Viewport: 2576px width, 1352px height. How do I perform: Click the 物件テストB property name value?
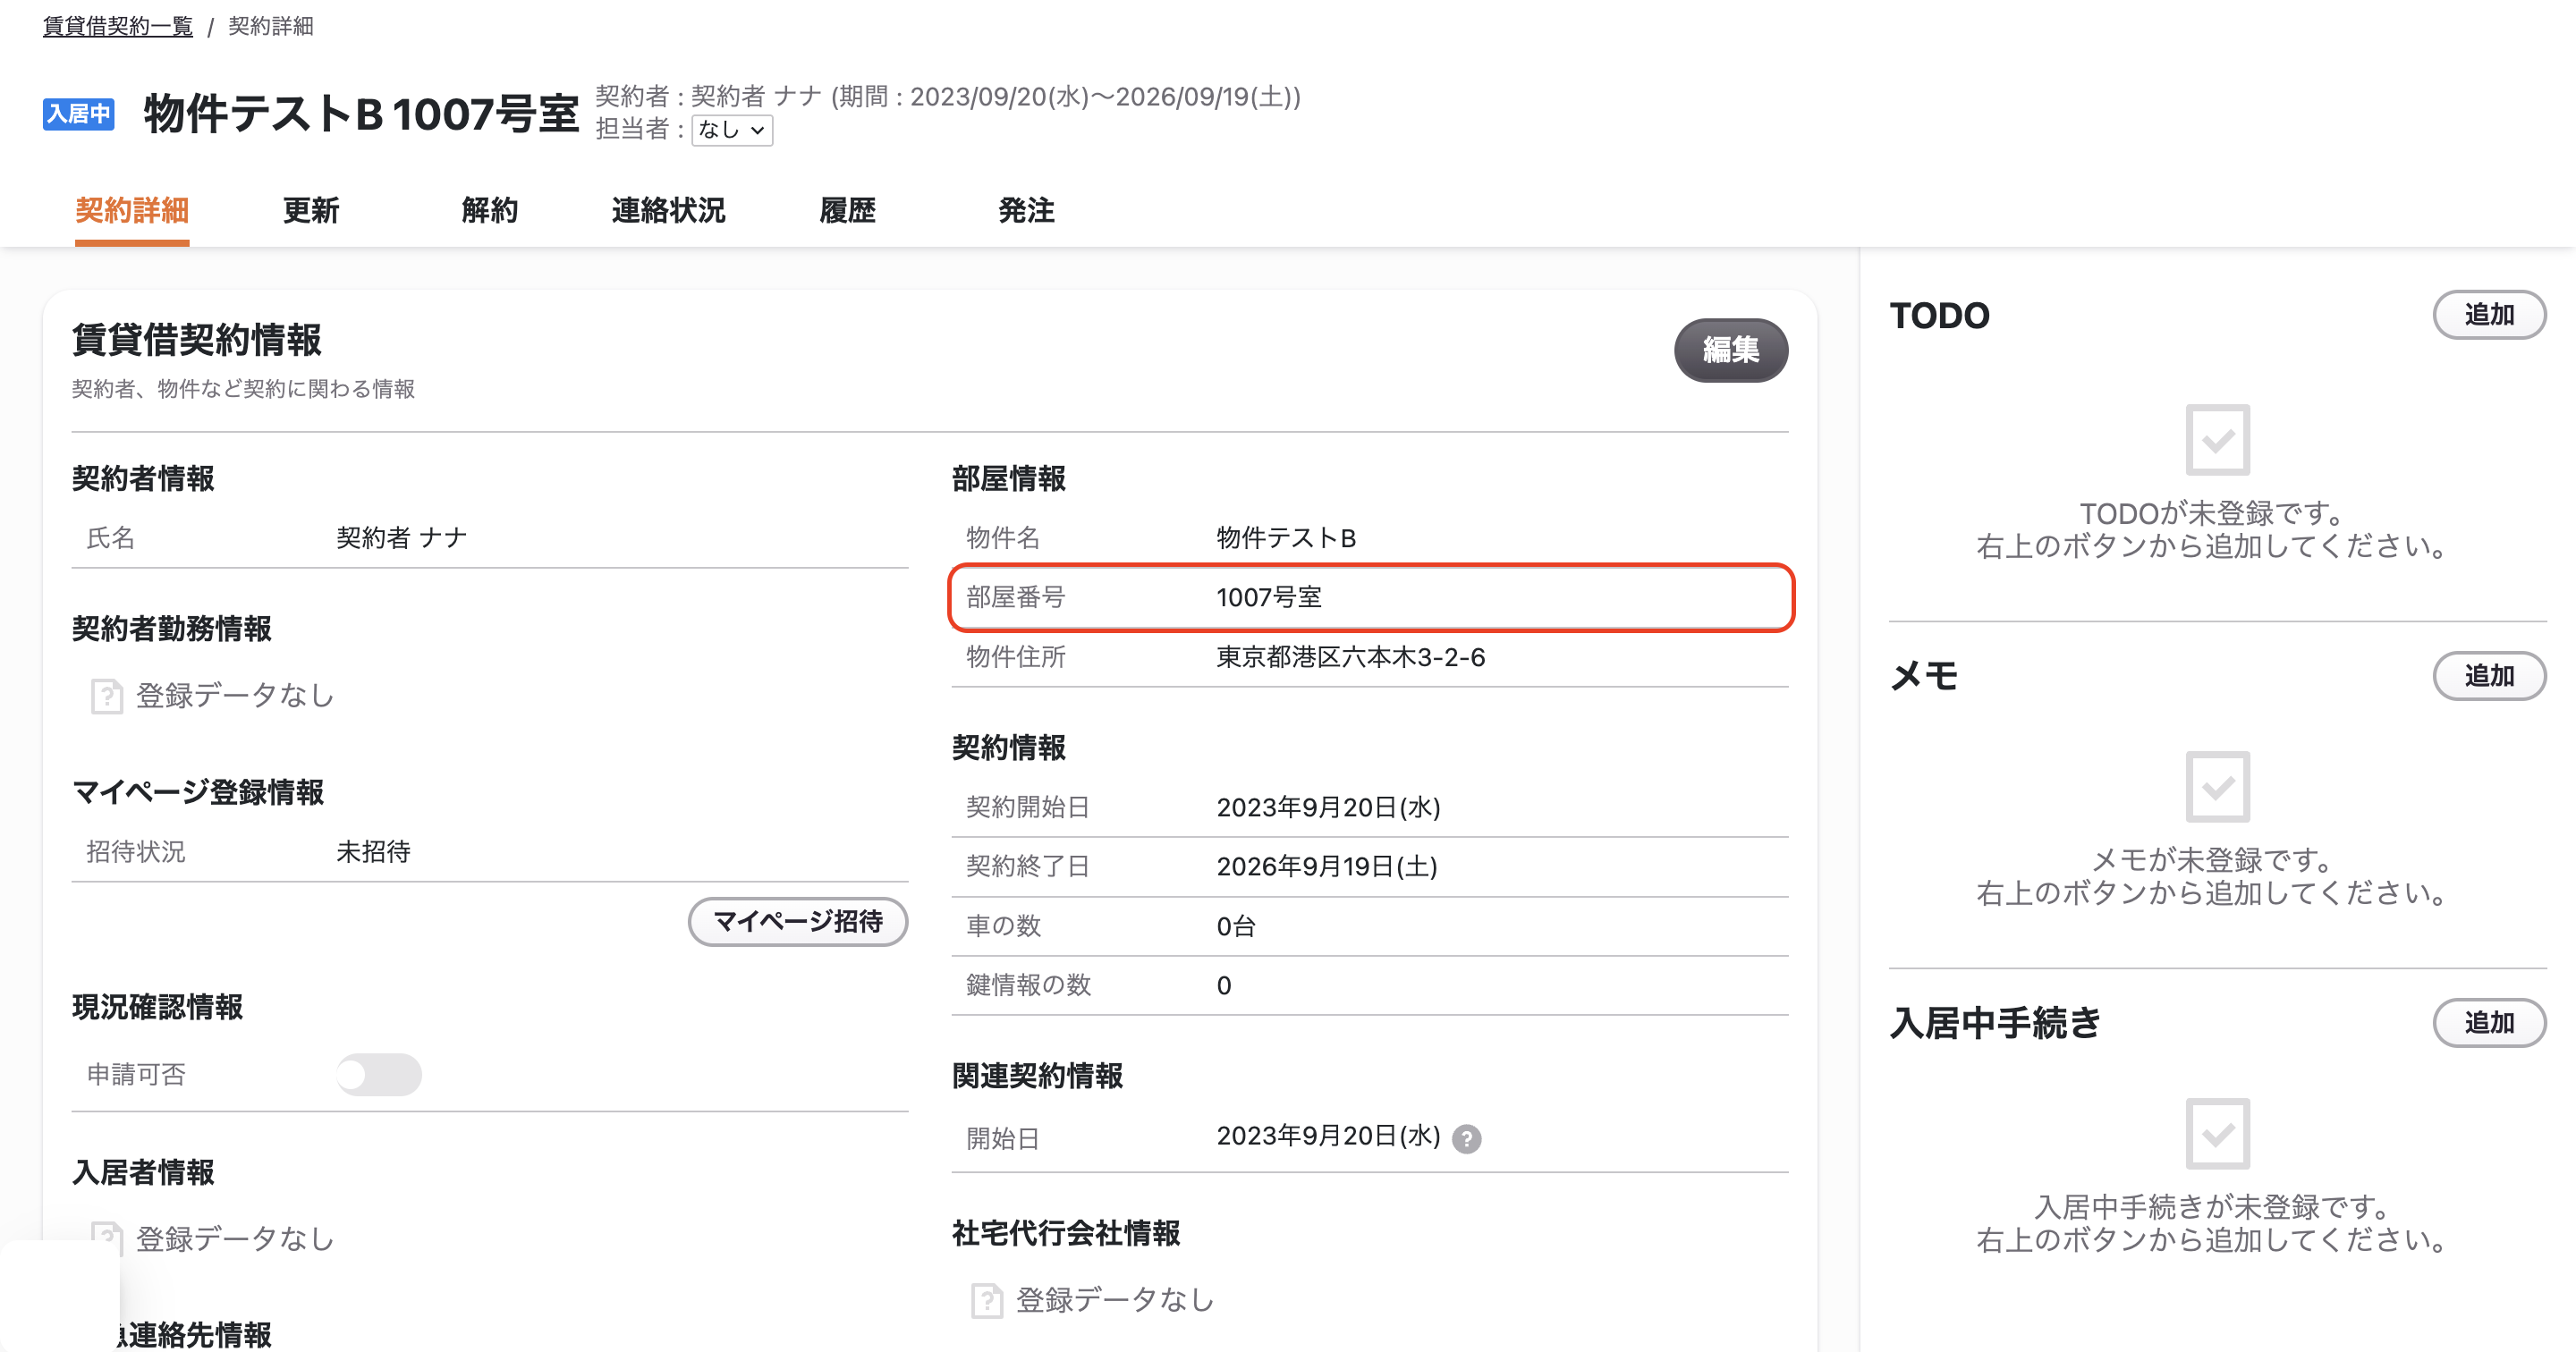(x=1286, y=538)
